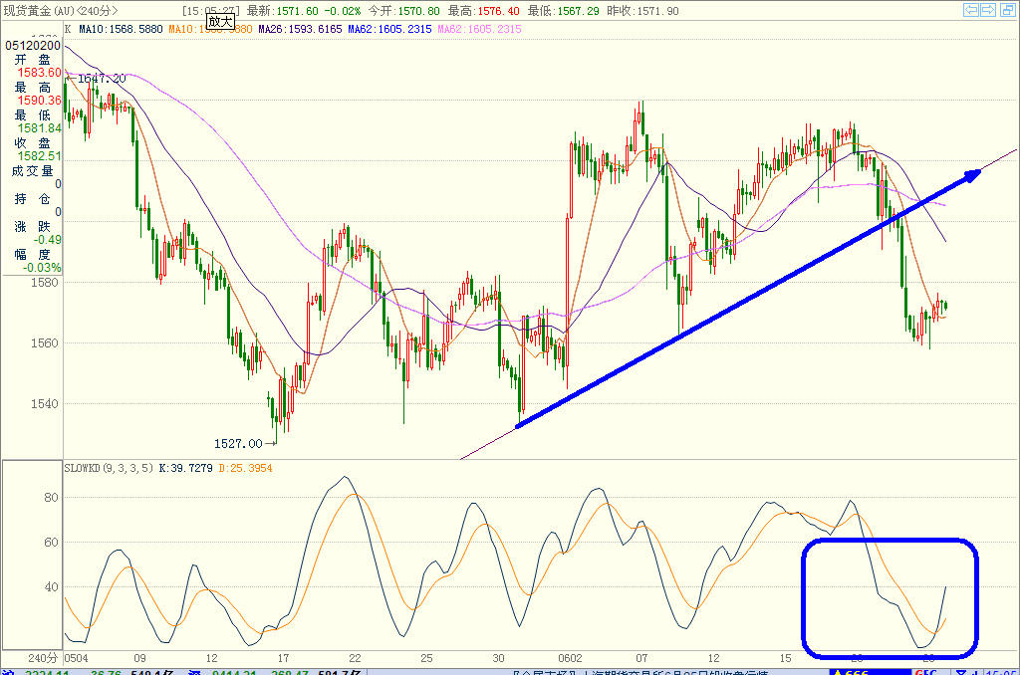Click the 09 date label on the time axis

point(139,658)
